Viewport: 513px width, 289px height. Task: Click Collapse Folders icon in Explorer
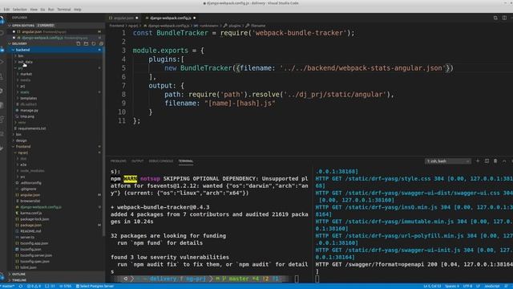(x=101, y=43)
